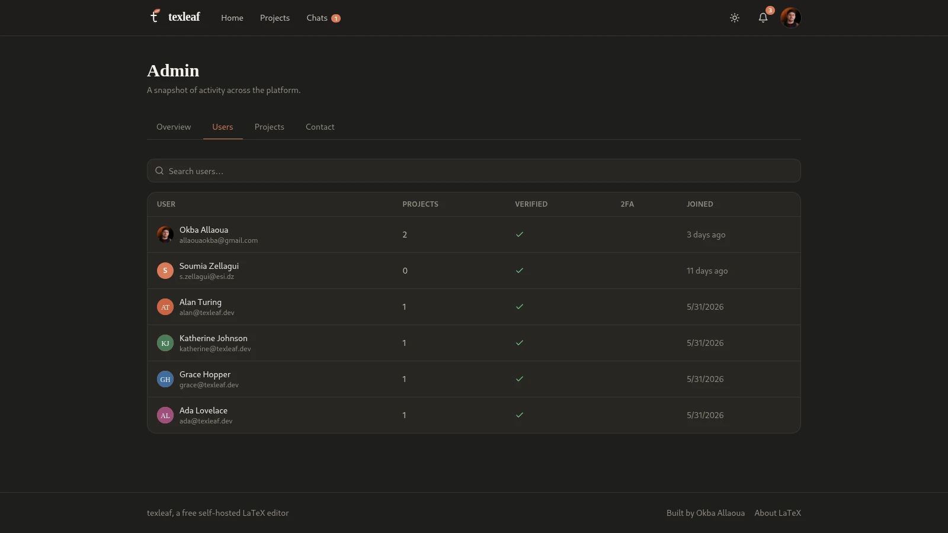
Task: Click Alan Turing's AT avatar
Action: pos(165,307)
